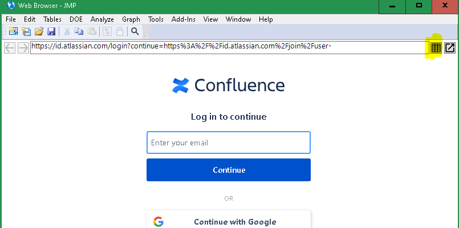
Task: Click the Open file folder icon
Action: pos(39,31)
